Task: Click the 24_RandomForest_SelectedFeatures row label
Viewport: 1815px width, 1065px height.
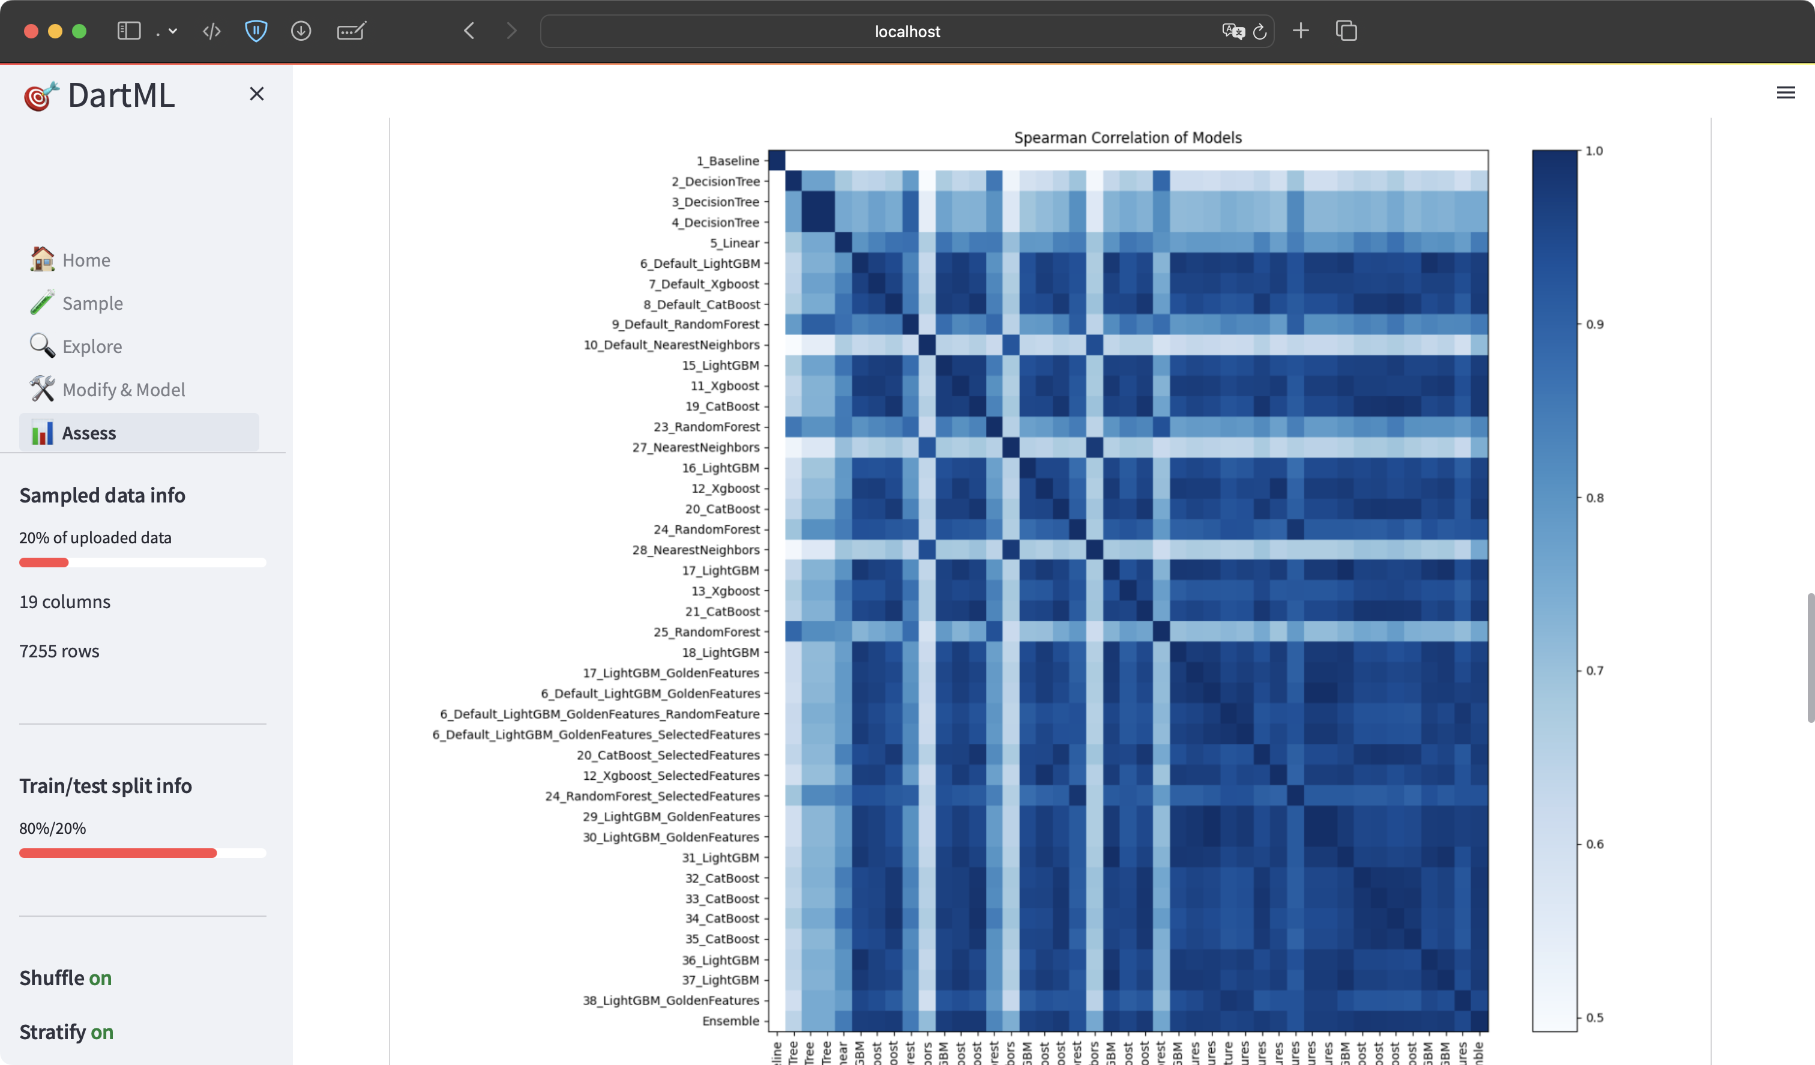Action: pyautogui.click(x=652, y=796)
